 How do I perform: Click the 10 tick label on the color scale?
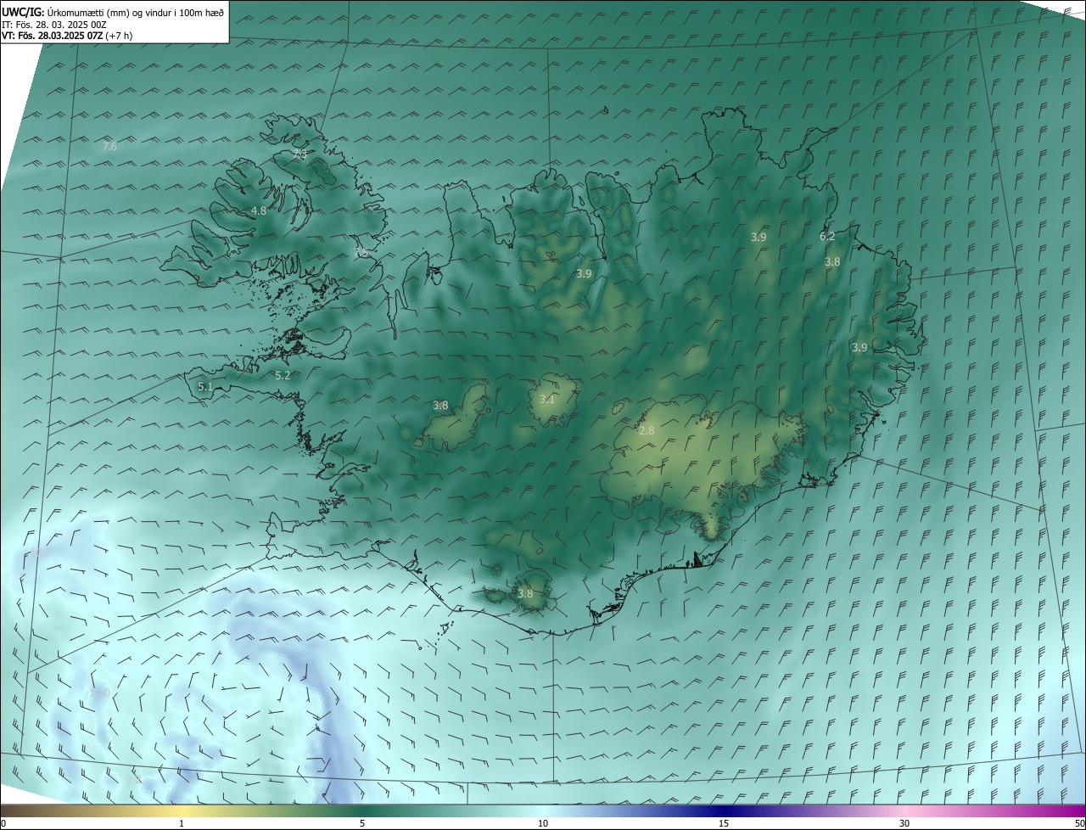point(543,823)
